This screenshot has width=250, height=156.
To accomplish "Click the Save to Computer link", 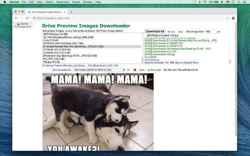I will [155, 63].
